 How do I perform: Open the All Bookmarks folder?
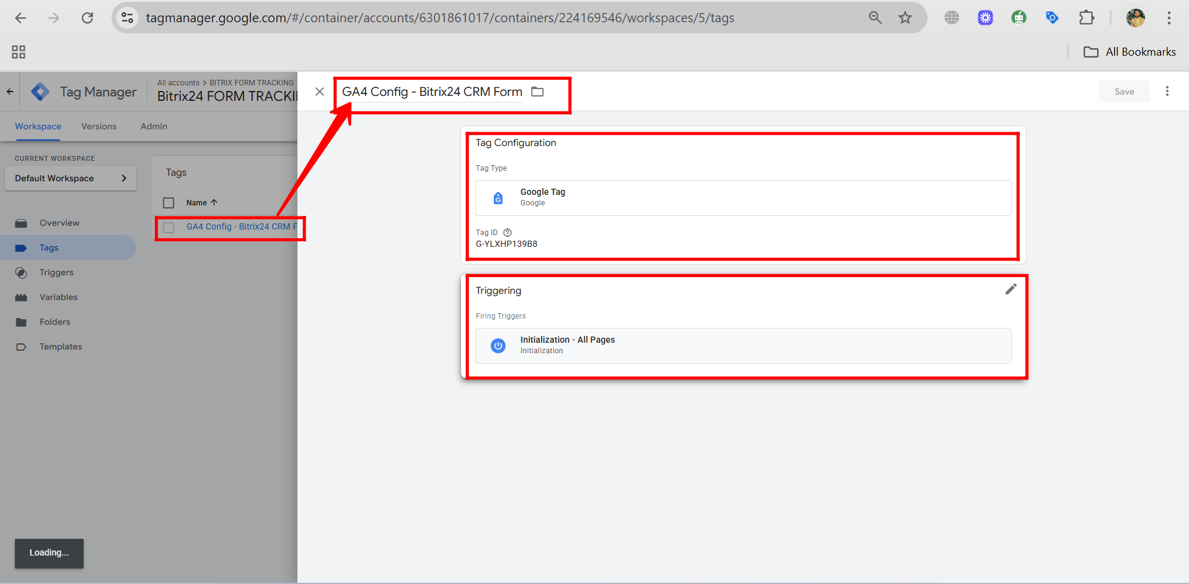pos(1130,52)
